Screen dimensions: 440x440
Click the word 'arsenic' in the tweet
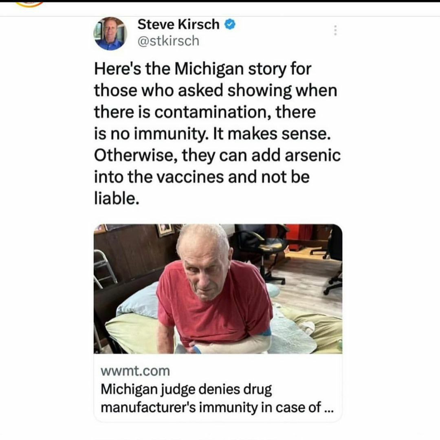point(312,156)
